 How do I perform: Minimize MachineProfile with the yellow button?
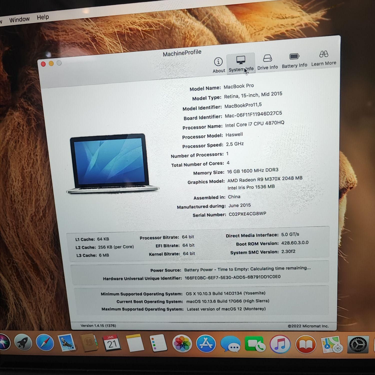click(51, 63)
